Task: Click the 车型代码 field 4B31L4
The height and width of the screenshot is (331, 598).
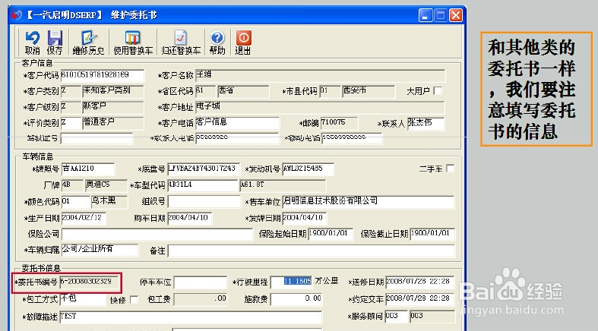Action: point(203,185)
